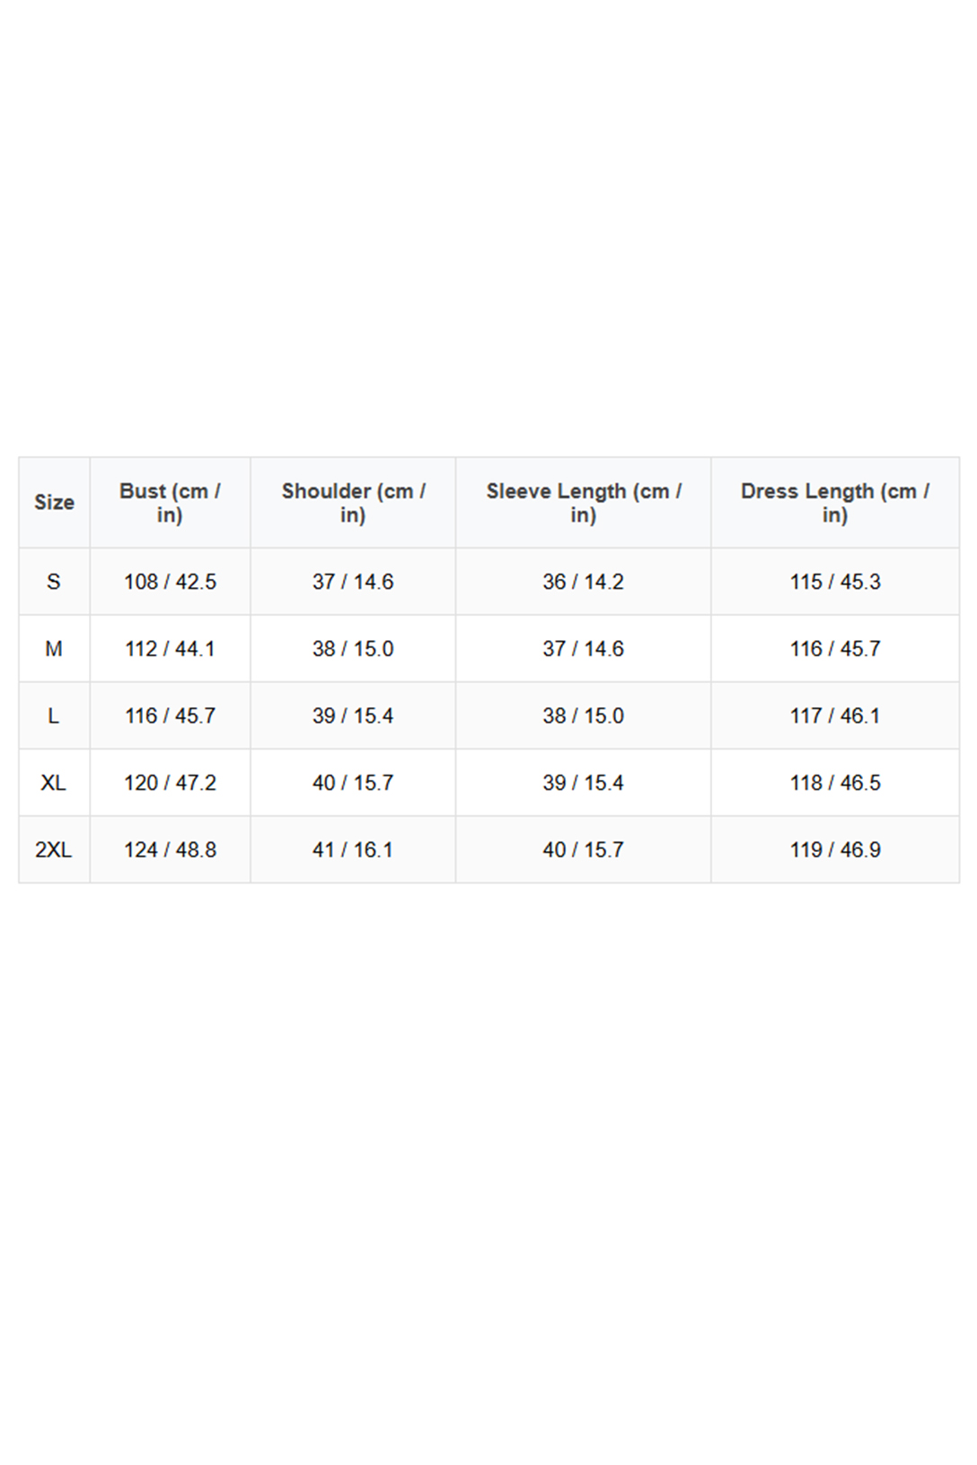The image size is (977, 1465).
Task: Click bust value 124 / 48.8
Action: [170, 850]
